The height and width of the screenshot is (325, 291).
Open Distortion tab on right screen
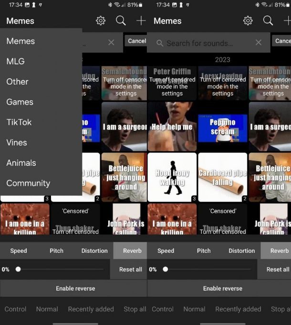click(x=242, y=250)
